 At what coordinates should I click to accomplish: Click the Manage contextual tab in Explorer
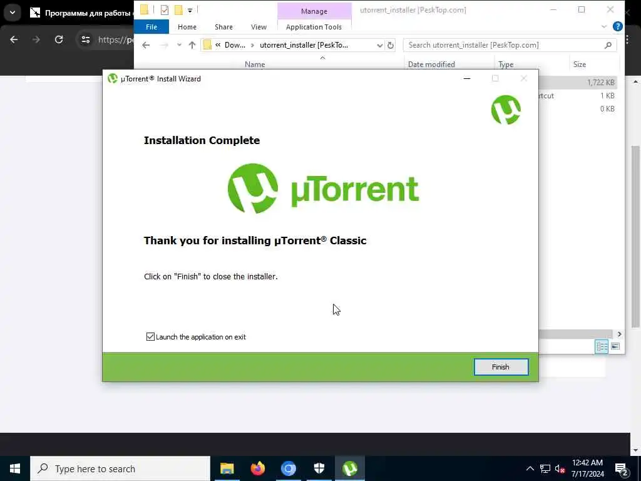[x=314, y=11]
